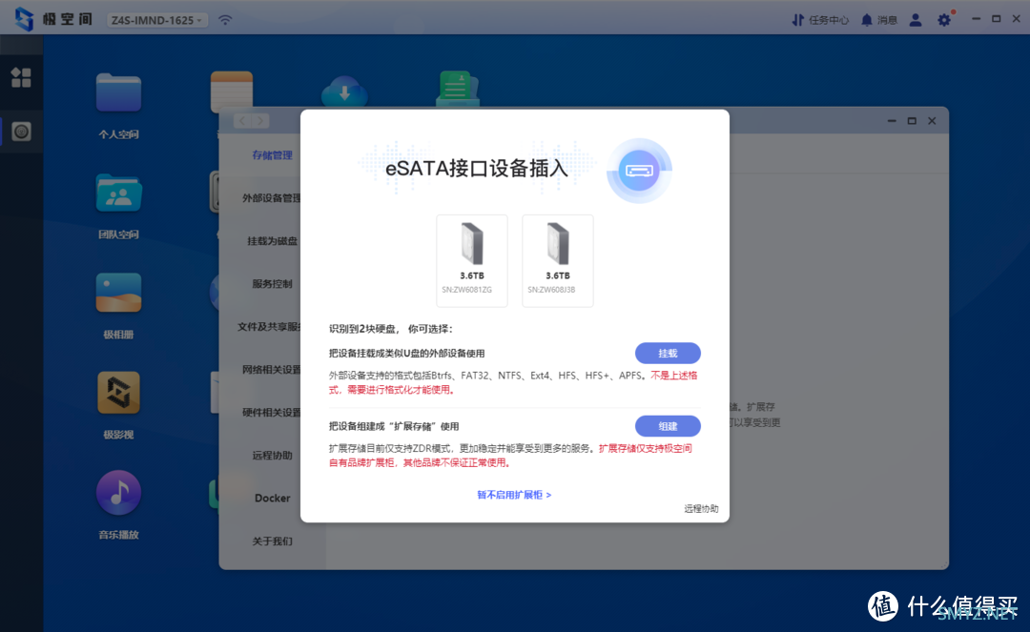Expand the Z4S-IMND-1625 device dropdown
Viewport: 1030px width, 632px height.
click(x=156, y=20)
